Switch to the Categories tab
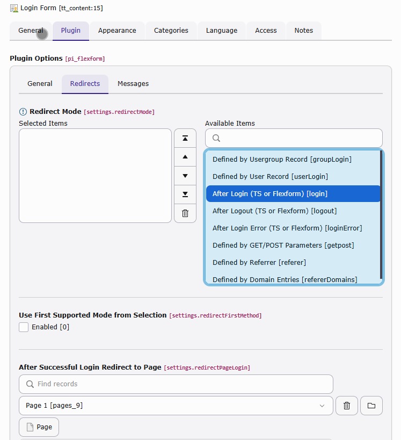The height and width of the screenshot is (440, 401). [x=171, y=31]
